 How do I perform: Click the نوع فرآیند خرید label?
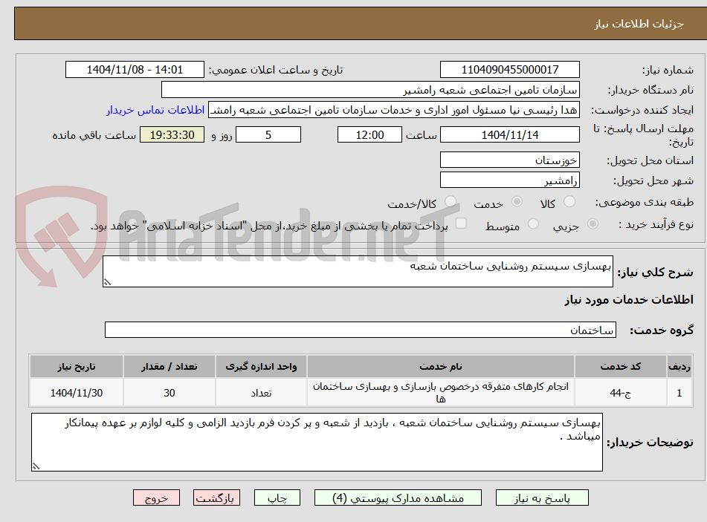tap(656, 224)
